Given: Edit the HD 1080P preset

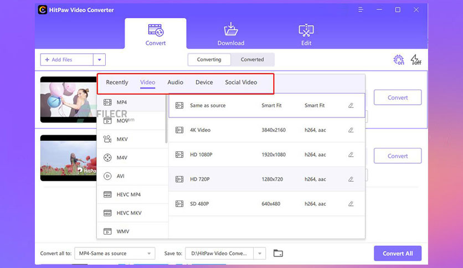Looking at the screenshot, I should [351, 154].
